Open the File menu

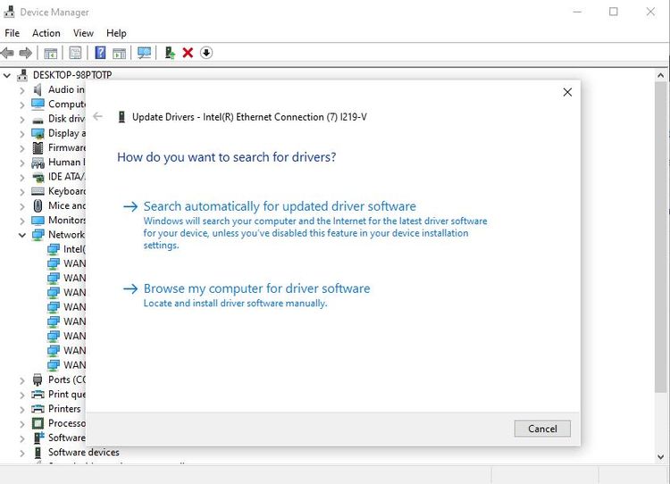click(12, 33)
